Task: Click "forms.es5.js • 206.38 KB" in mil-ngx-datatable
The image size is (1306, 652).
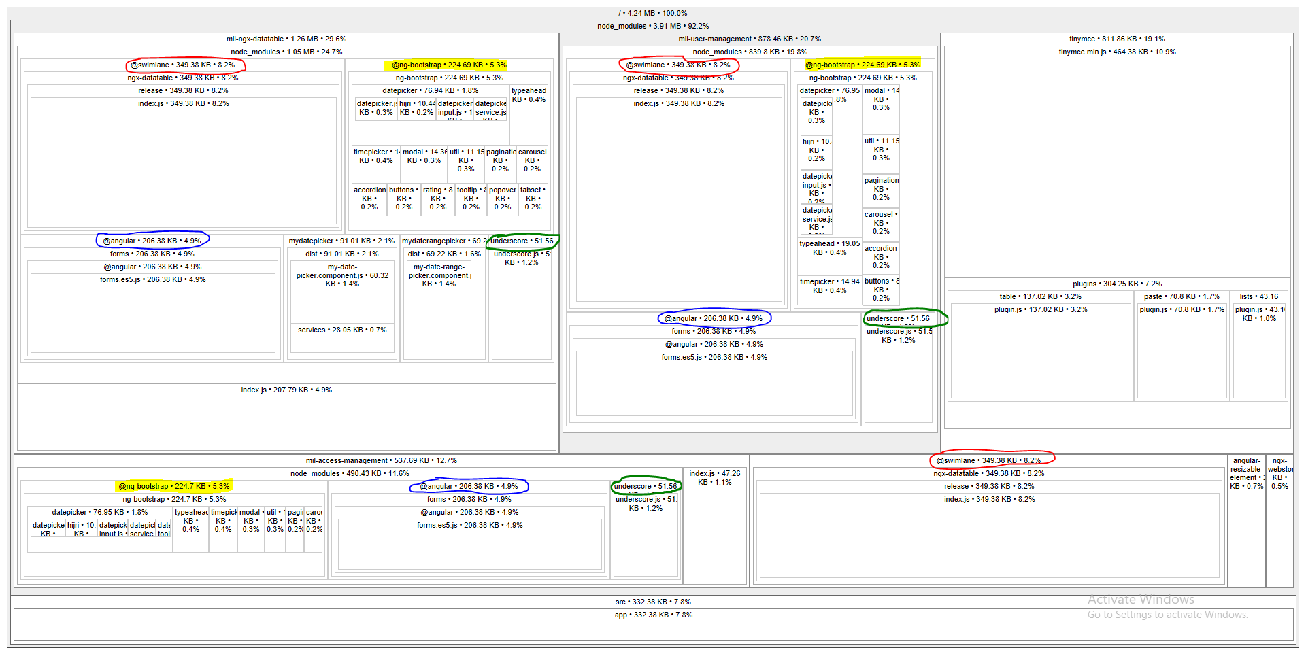Action: click(152, 279)
